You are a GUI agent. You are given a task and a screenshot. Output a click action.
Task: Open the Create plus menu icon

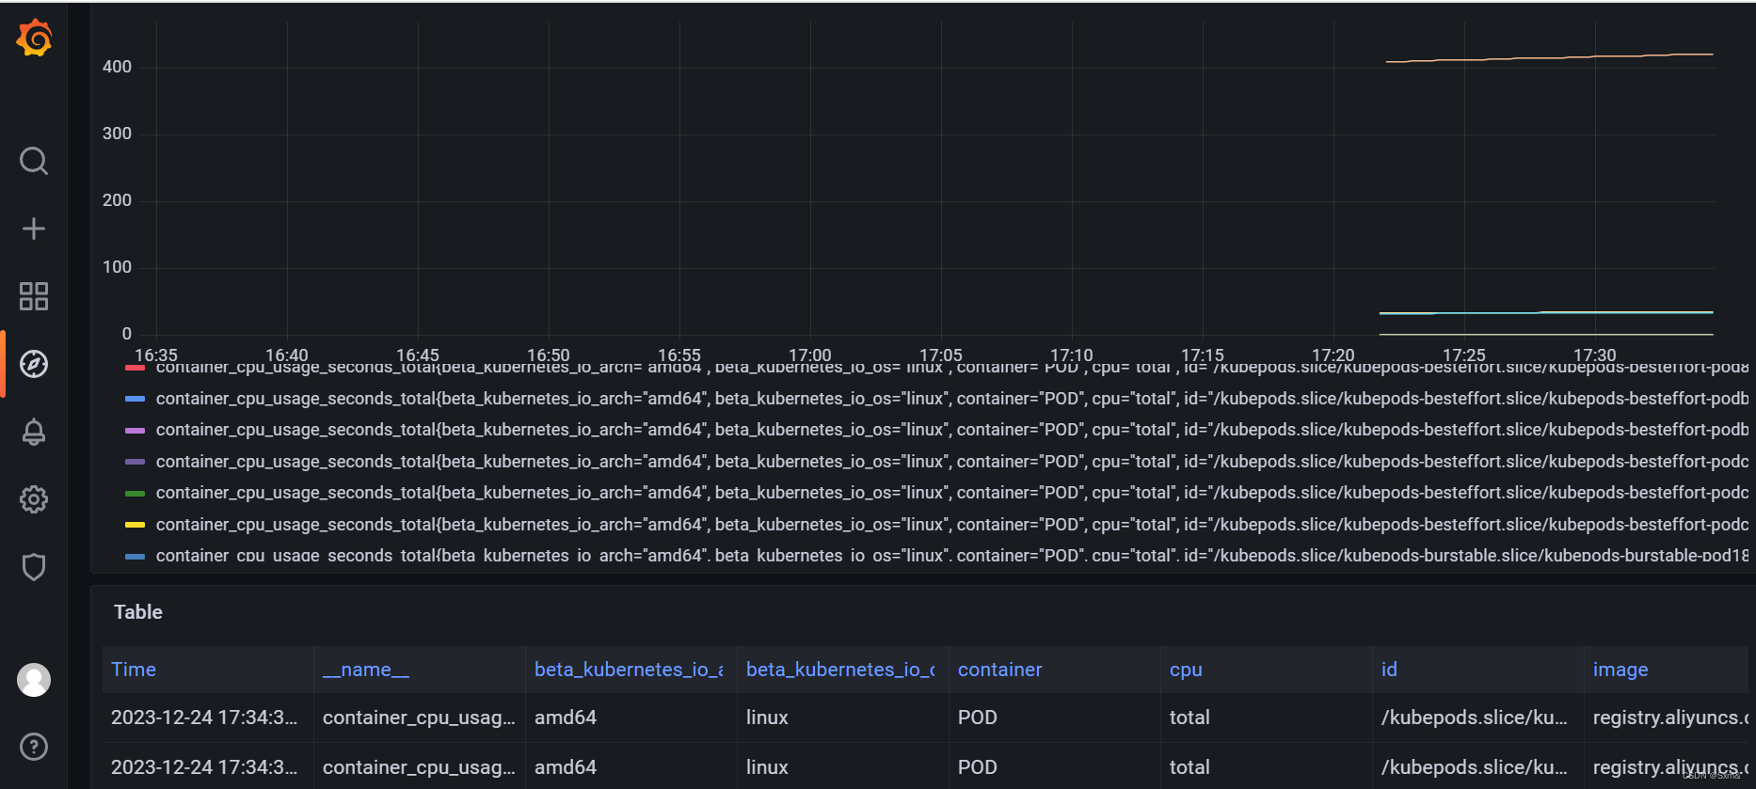click(x=34, y=229)
